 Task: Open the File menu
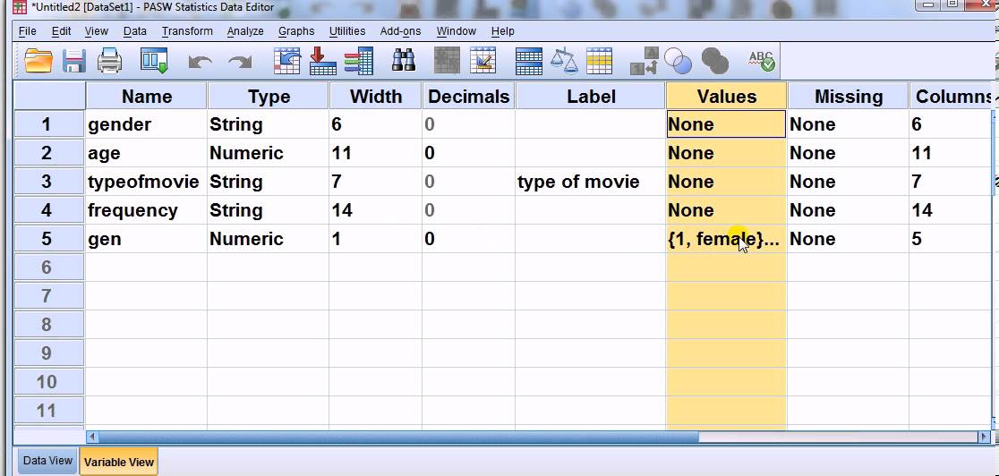click(x=28, y=31)
